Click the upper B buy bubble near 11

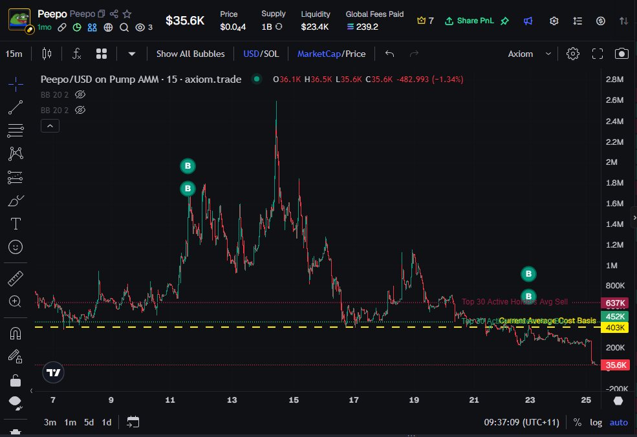tap(188, 165)
